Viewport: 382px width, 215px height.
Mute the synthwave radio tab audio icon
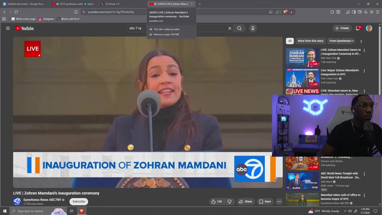[x=57, y=4]
